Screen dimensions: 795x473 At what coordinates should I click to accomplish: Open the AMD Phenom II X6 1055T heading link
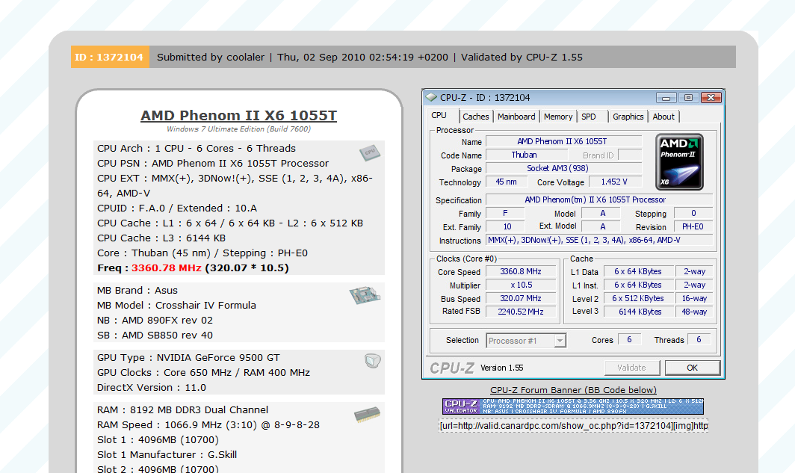pyautogui.click(x=239, y=116)
